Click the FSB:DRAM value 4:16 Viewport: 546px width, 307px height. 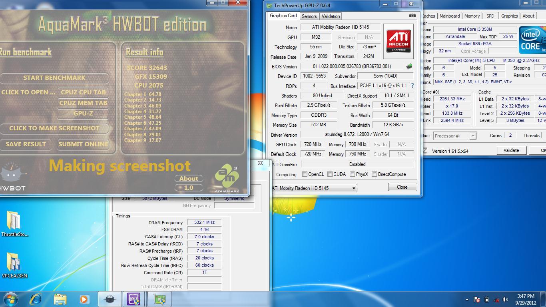[204, 229]
